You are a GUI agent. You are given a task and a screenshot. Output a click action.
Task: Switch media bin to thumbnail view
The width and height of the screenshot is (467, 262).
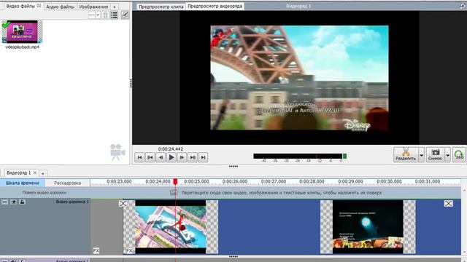point(105,15)
